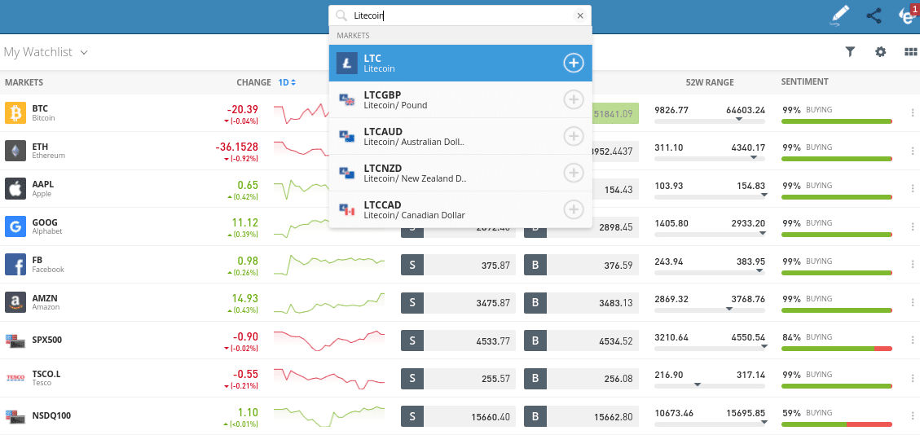920x435 pixels.
Task: Open more options for AMZN row
Action: 913,302
